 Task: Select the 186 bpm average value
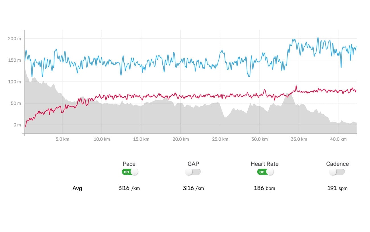264,188
